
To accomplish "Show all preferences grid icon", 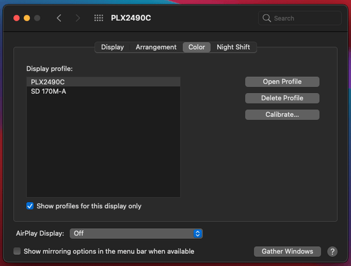I will coord(99,18).
